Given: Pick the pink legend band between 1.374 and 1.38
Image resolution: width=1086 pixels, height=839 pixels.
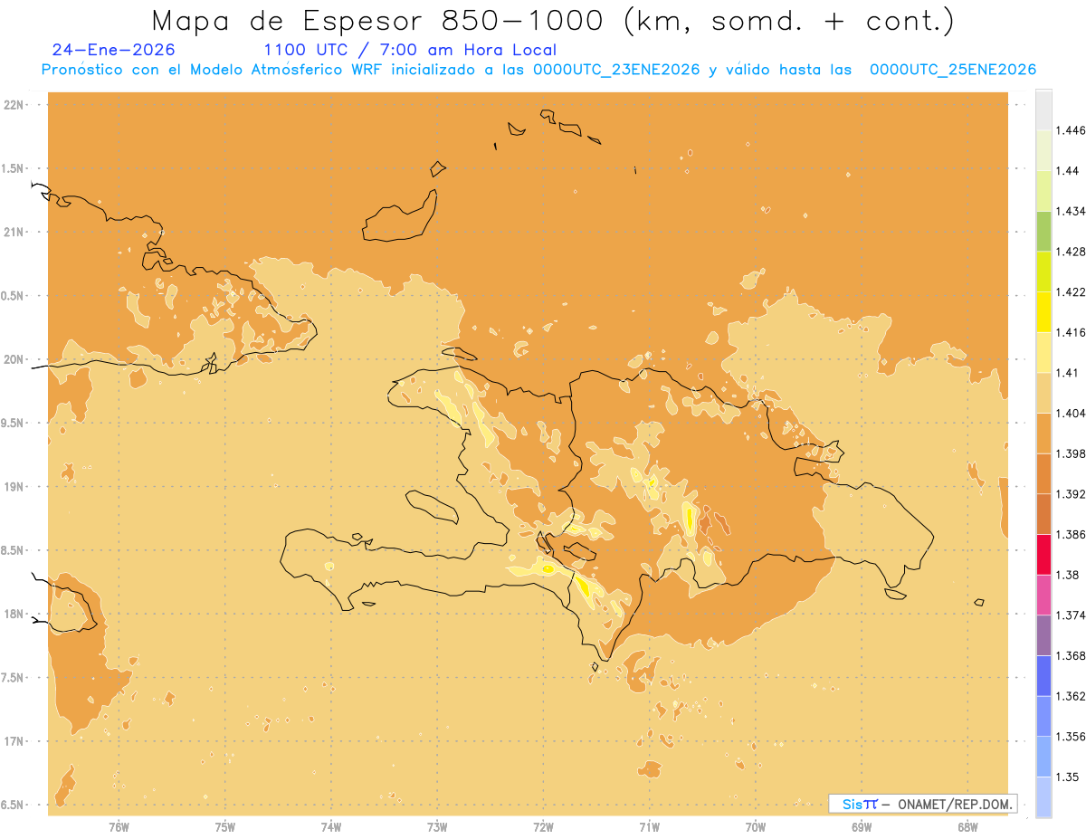Looking at the screenshot, I should 1043,595.
